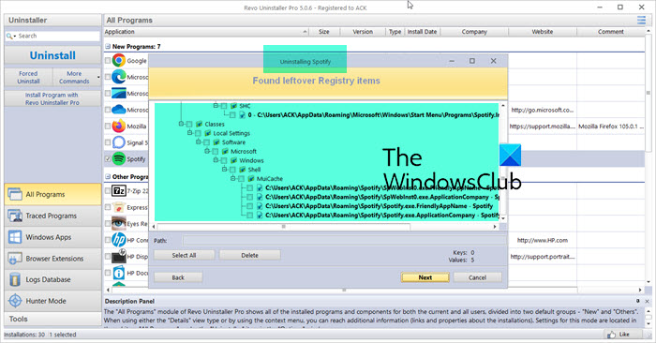Screen dimensions: 656x343
Task: Collapse the Microsoft tree node
Action: [x=207, y=151]
